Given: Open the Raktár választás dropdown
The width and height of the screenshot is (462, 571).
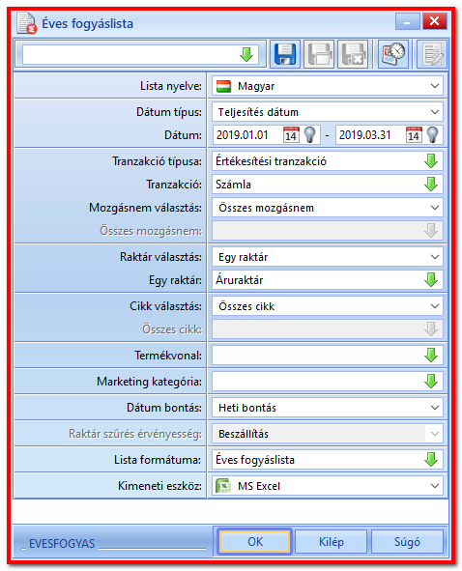Looking at the screenshot, I should (328, 257).
